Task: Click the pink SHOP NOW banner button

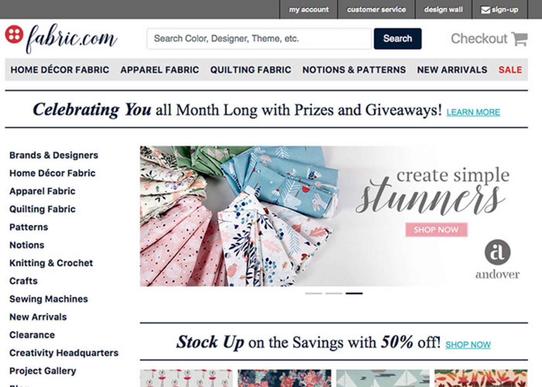Action: (436, 230)
